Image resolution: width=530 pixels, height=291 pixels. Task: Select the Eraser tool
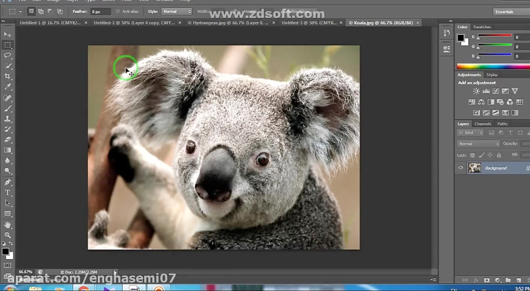click(x=8, y=140)
